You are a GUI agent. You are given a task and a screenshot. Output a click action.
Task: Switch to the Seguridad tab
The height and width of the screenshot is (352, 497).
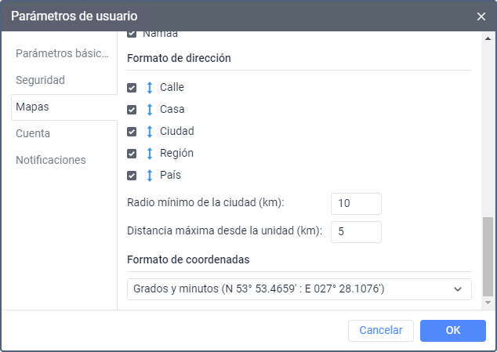pyautogui.click(x=40, y=80)
